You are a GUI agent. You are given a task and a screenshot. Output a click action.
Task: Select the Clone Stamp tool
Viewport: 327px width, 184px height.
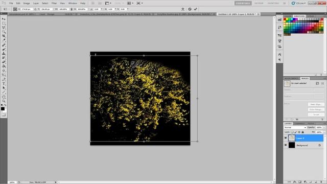4,53
